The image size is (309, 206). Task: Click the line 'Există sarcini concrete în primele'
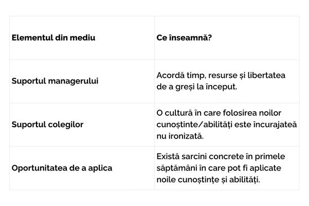point(221,157)
